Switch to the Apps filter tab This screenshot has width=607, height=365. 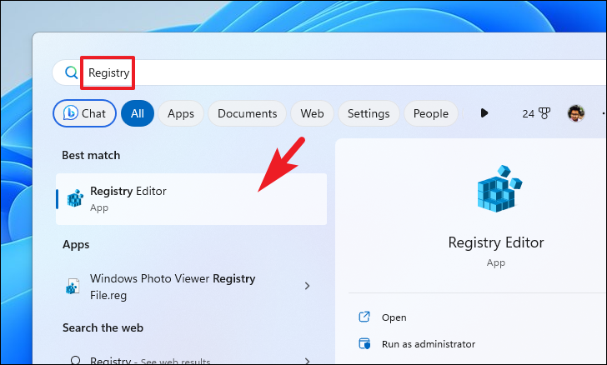181,113
